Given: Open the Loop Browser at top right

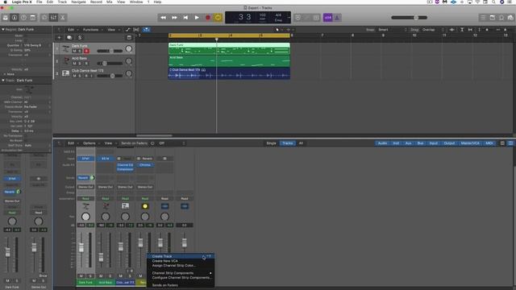Looking at the screenshot, I should 501,18.
